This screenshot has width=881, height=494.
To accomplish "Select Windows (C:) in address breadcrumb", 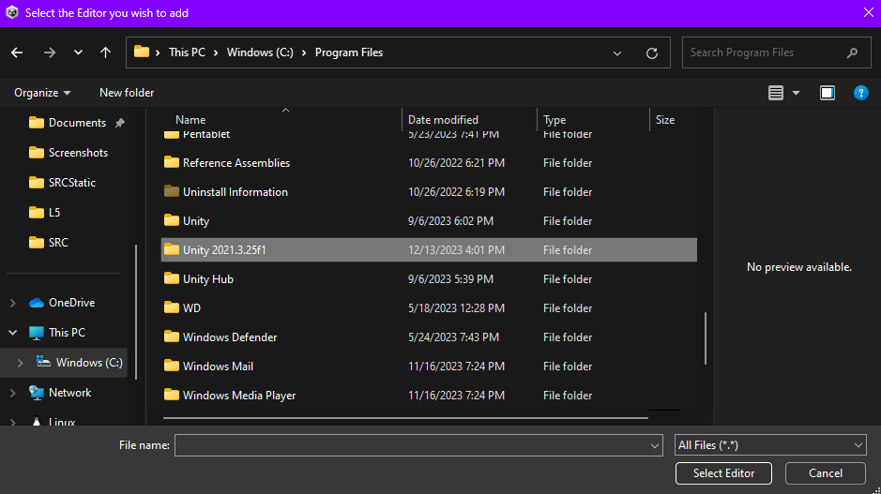I will pyautogui.click(x=260, y=52).
